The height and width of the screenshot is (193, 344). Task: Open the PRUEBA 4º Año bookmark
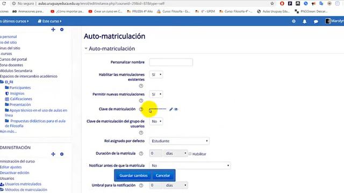coord(140,11)
